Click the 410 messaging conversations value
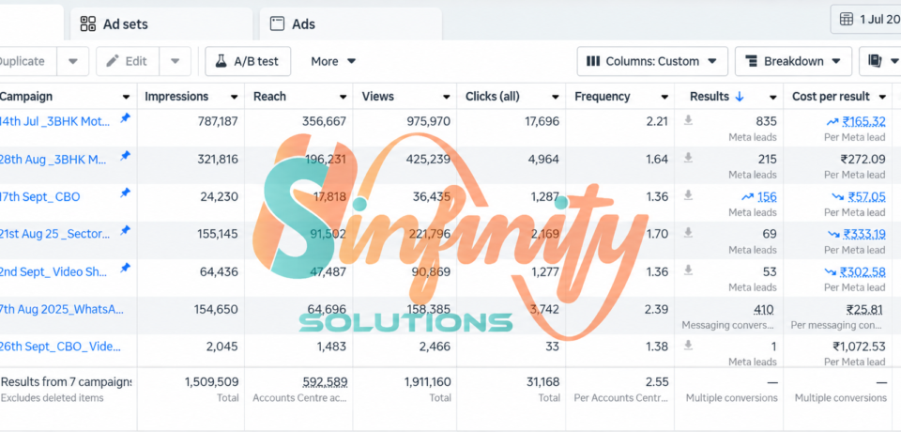The width and height of the screenshot is (901, 432). pos(764,310)
